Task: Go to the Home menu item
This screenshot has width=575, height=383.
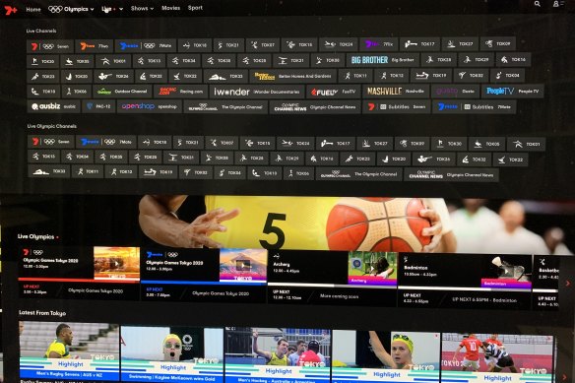Action: [33, 10]
